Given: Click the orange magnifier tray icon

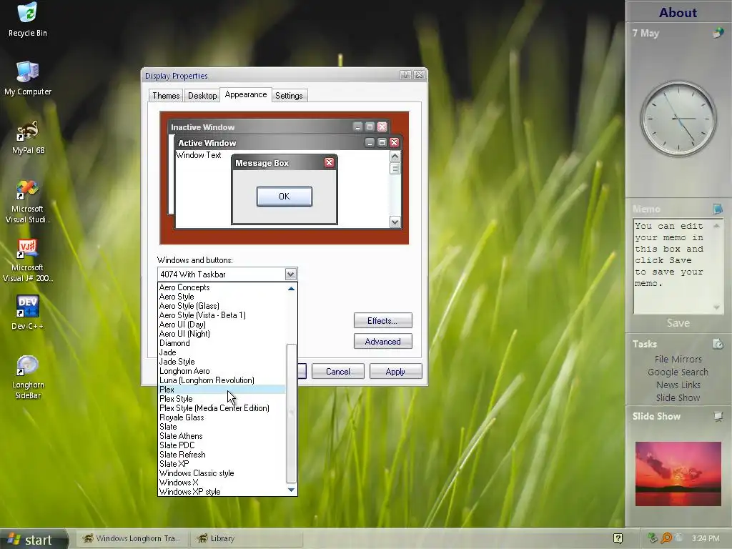Looking at the screenshot, I should click(x=666, y=538).
